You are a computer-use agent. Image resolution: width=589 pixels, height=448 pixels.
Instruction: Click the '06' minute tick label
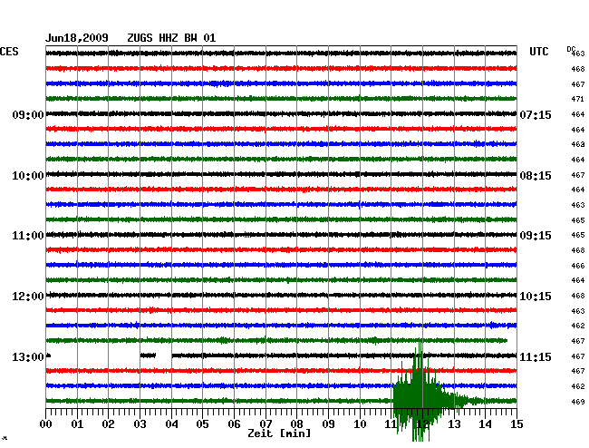[234, 424]
